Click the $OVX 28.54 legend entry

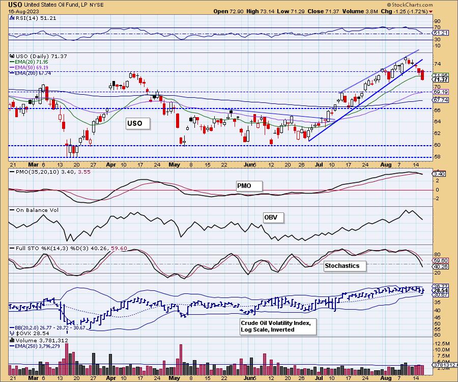[x=30, y=333]
